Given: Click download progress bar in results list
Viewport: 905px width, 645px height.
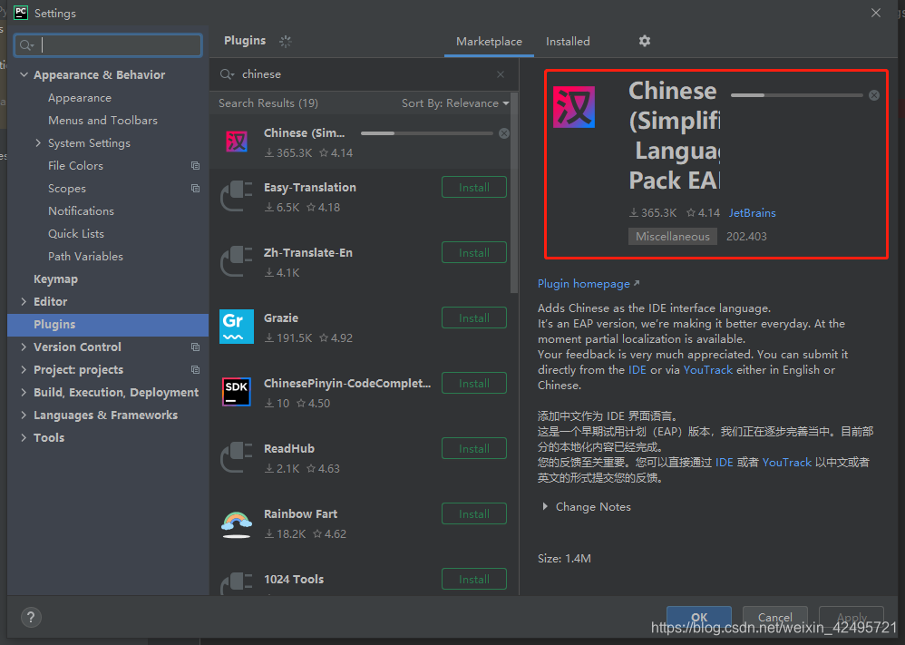Looking at the screenshot, I should (x=427, y=133).
